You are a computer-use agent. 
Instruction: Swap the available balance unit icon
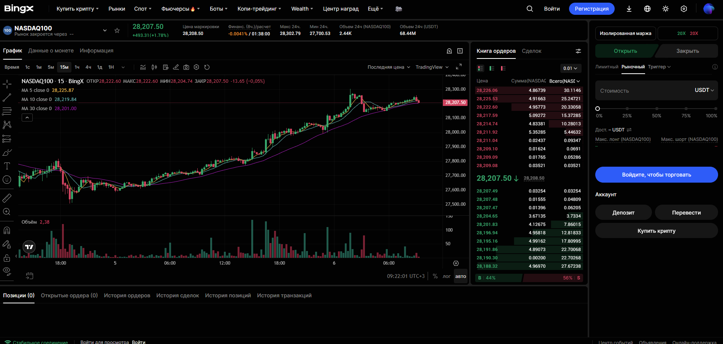[629, 130]
